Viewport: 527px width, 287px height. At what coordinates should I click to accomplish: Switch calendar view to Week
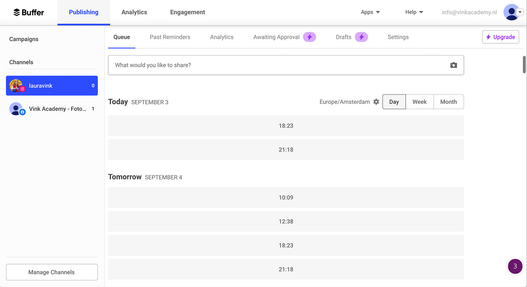(419, 102)
